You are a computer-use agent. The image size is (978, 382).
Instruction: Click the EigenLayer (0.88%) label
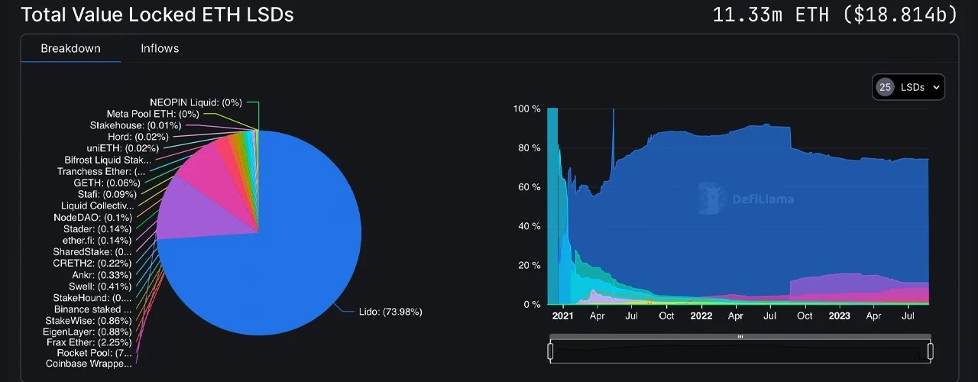click(87, 332)
